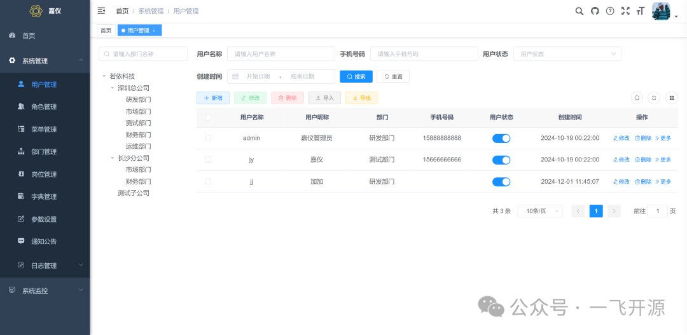Open 岗位管理 in sidebar
Image resolution: width=687 pixels, height=335 pixels.
(x=45, y=174)
